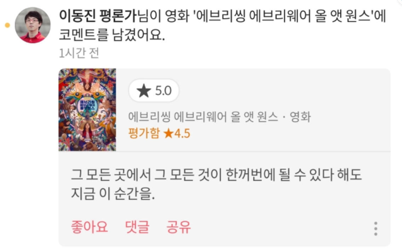Open the three-dot more options menu
The height and width of the screenshot is (248, 402).
[375, 229]
